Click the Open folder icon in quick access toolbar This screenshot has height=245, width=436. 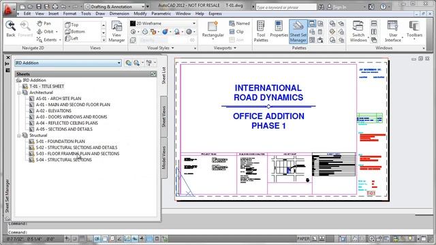31,6
